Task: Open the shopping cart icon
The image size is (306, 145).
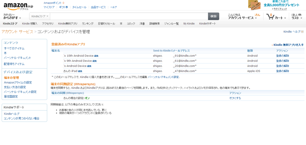Action: click(x=270, y=17)
